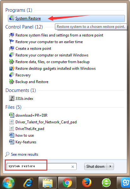Click inside the system restore search field

click(42, 166)
